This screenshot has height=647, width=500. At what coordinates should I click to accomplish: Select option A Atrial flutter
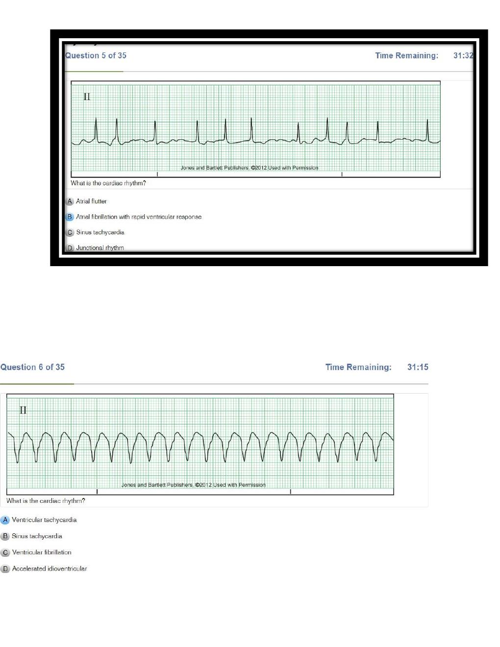[86, 201]
